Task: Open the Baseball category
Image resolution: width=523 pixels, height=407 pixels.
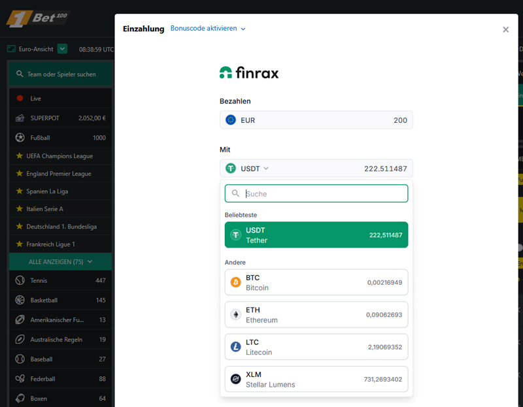Action: [x=61, y=359]
